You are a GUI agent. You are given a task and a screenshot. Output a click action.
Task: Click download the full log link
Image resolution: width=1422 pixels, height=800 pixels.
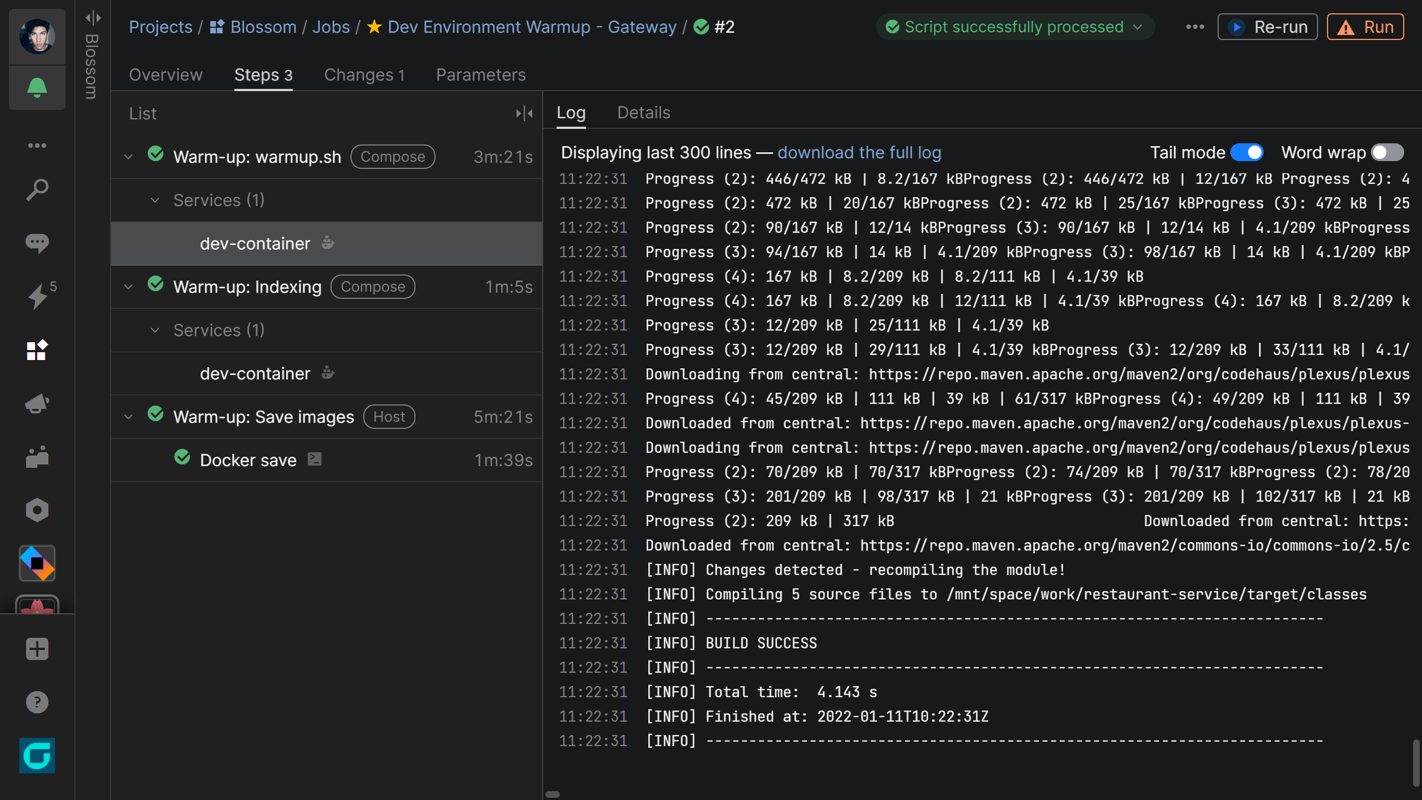pyautogui.click(x=859, y=152)
